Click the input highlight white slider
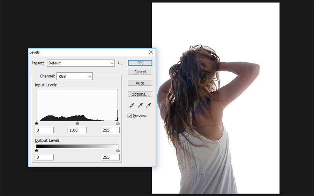This screenshot has height=196, width=314. [118, 123]
